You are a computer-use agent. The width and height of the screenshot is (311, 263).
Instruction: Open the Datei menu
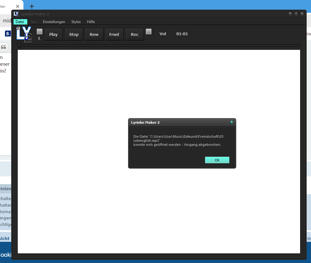pyautogui.click(x=20, y=22)
